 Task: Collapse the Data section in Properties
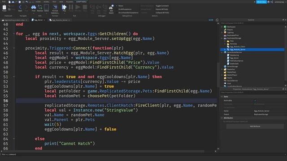(x=222, y=97)
